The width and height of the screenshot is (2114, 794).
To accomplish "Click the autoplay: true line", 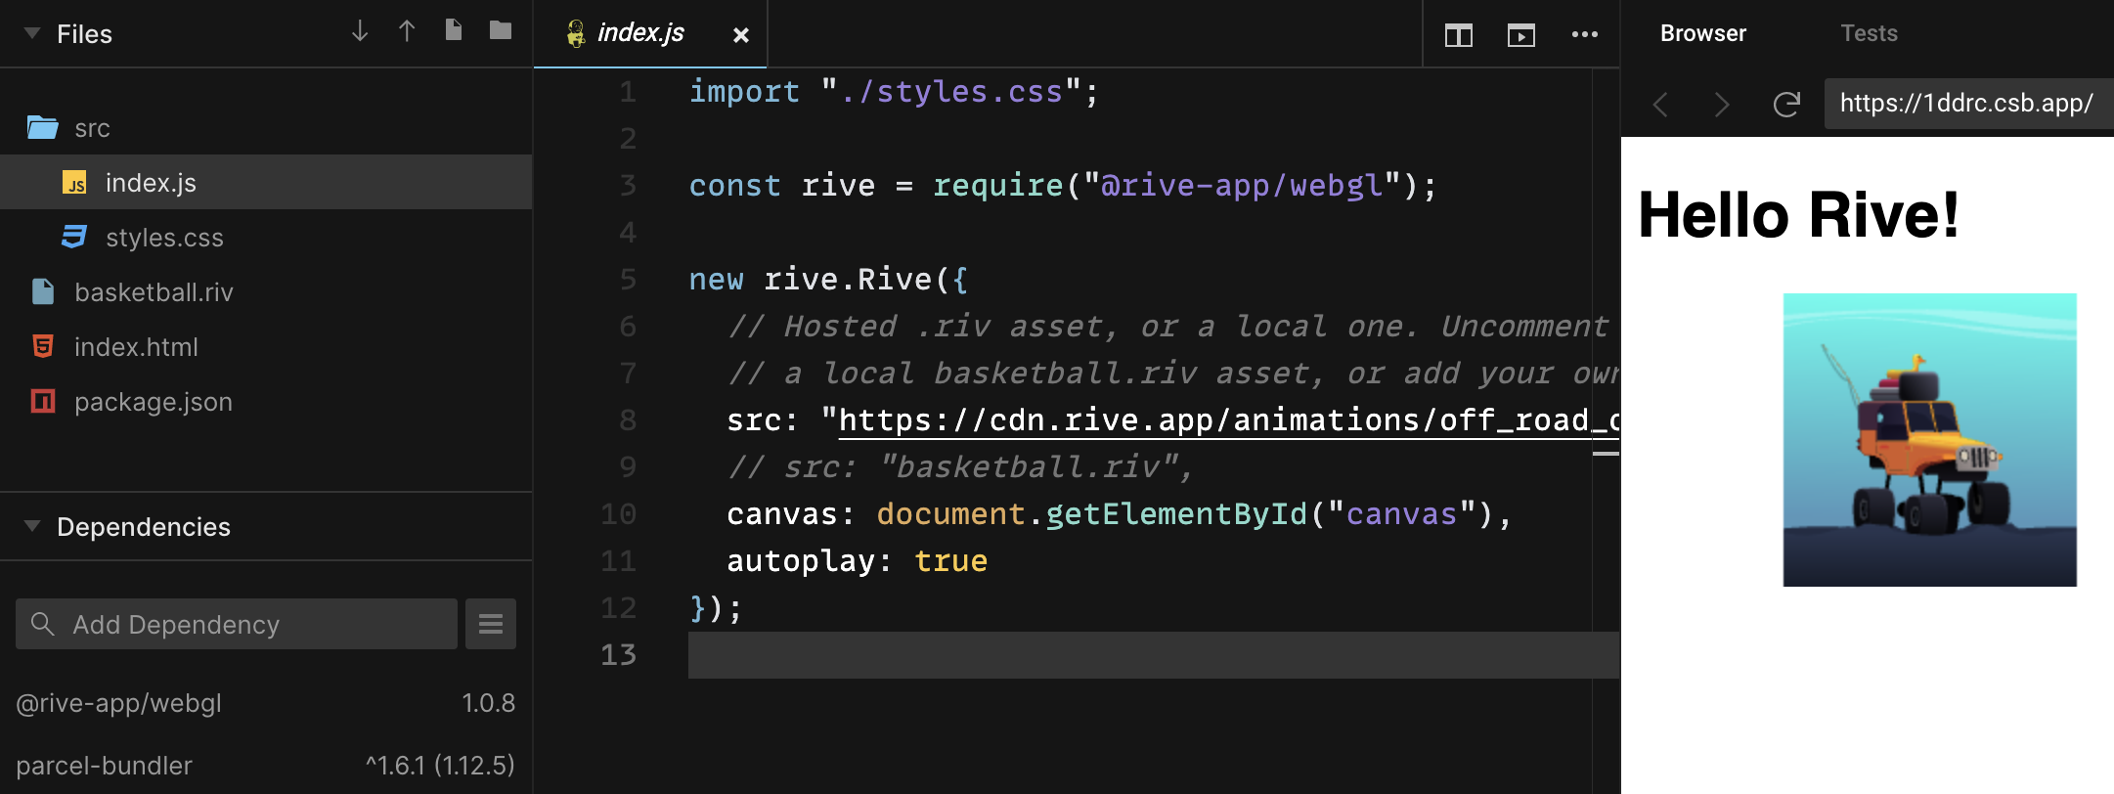I will (x=857, y=561).
